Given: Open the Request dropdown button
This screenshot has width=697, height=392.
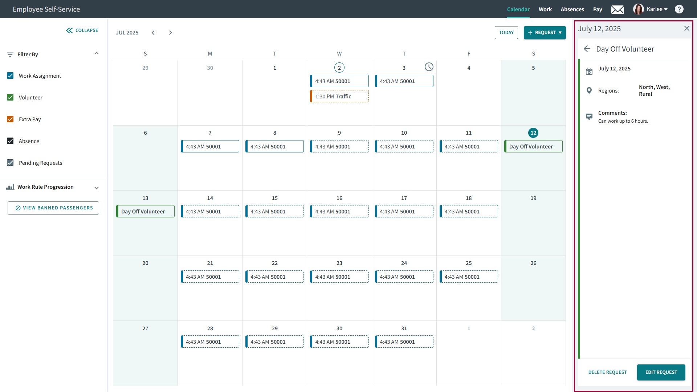Looking at the screenshot, I should pos(545,33).
